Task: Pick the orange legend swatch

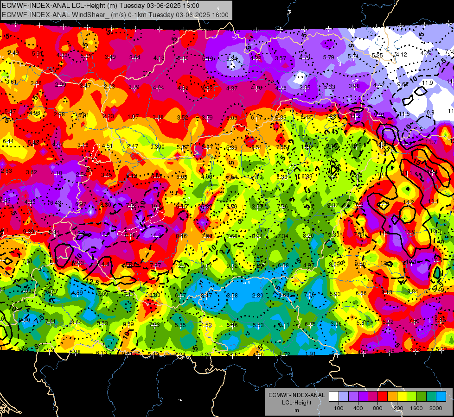Action: pyautogui.click(x=392, y=397)
